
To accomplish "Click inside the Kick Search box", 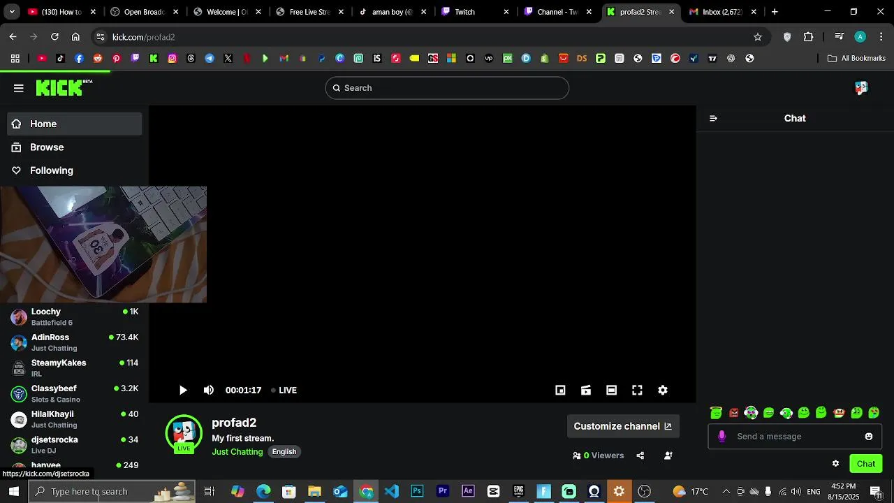I will click(447, 88).
